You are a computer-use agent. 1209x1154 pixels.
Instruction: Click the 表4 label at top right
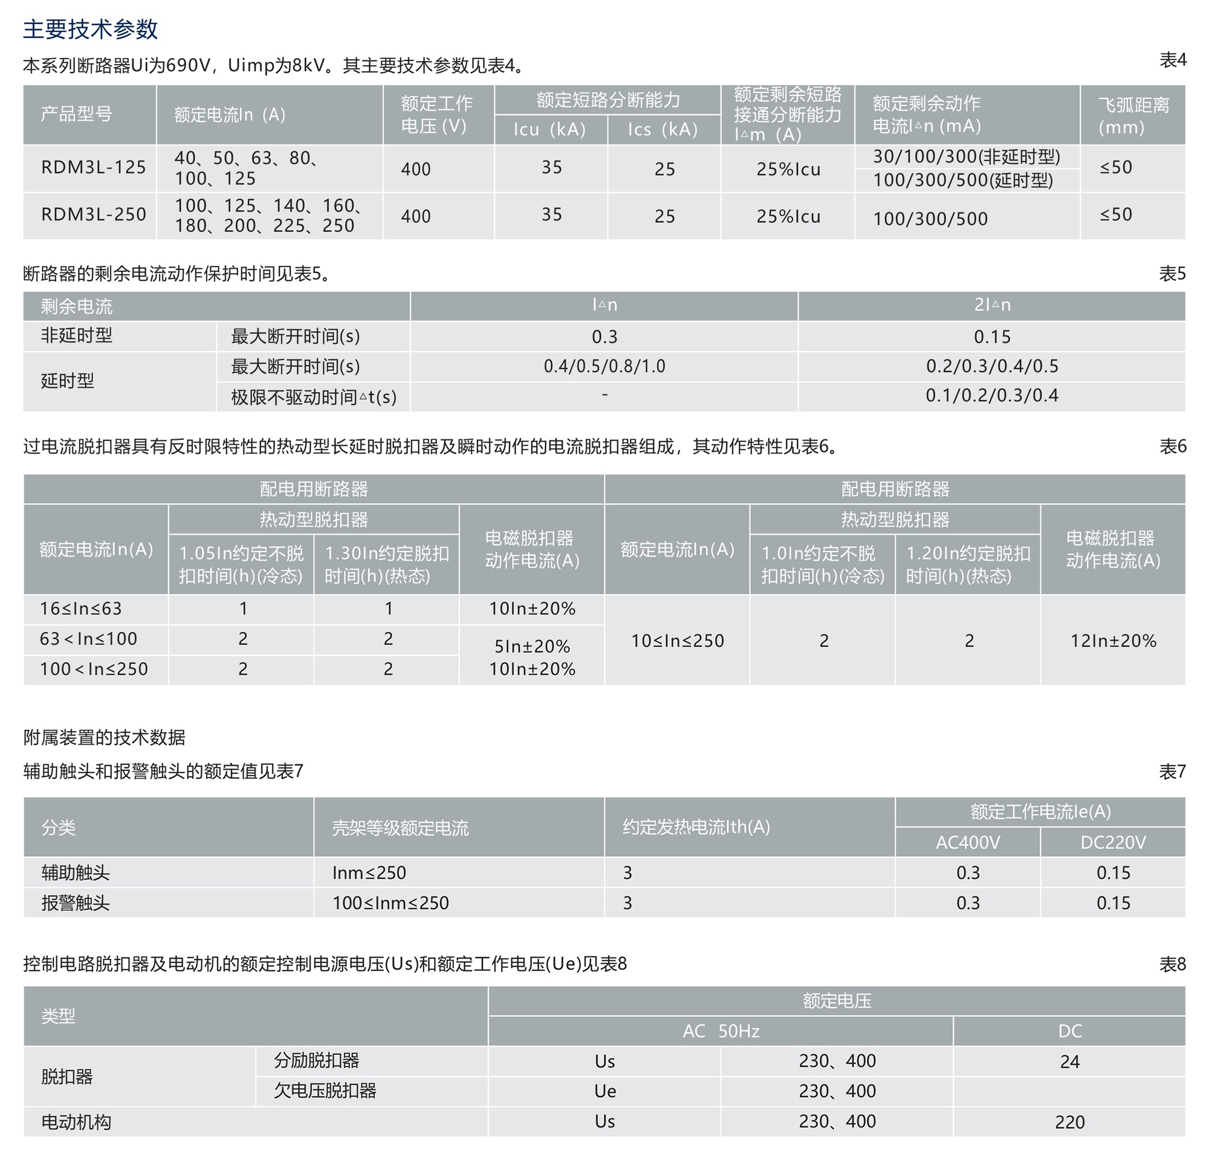[1177, 60]
